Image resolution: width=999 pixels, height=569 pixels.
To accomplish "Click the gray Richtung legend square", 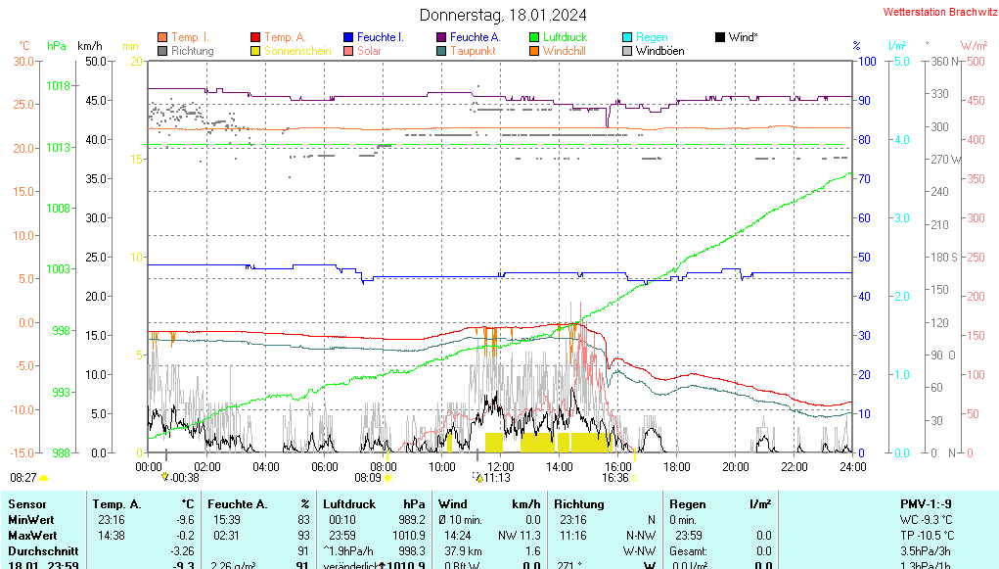I will pos(162,51).
